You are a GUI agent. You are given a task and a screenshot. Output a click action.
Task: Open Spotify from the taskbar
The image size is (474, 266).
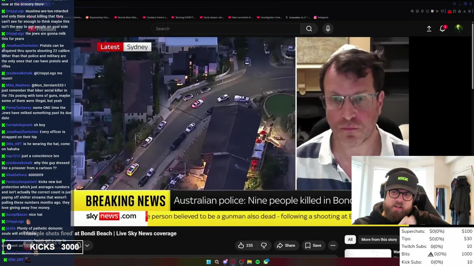[x=258, y=262]
